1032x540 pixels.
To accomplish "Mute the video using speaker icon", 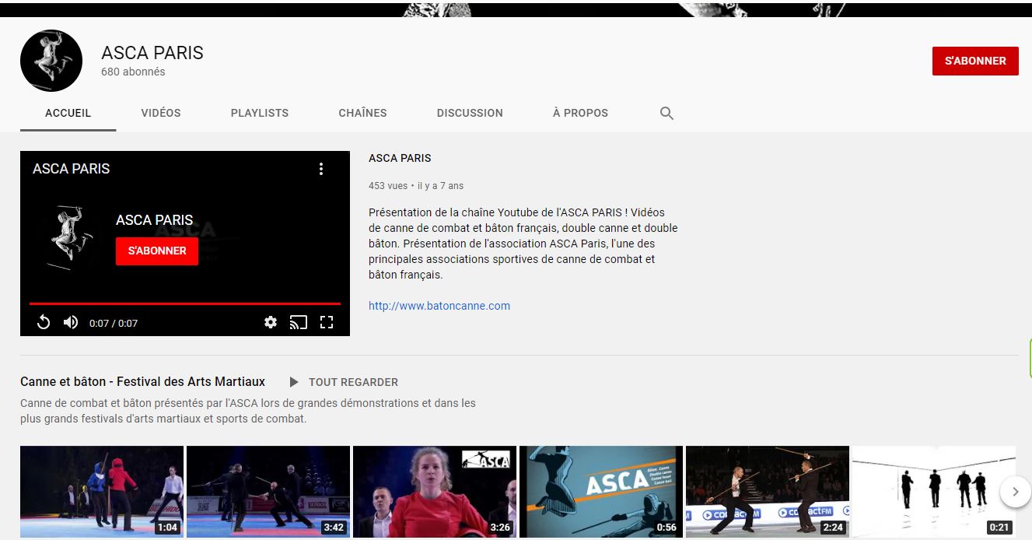I will (x=71, y=322).
